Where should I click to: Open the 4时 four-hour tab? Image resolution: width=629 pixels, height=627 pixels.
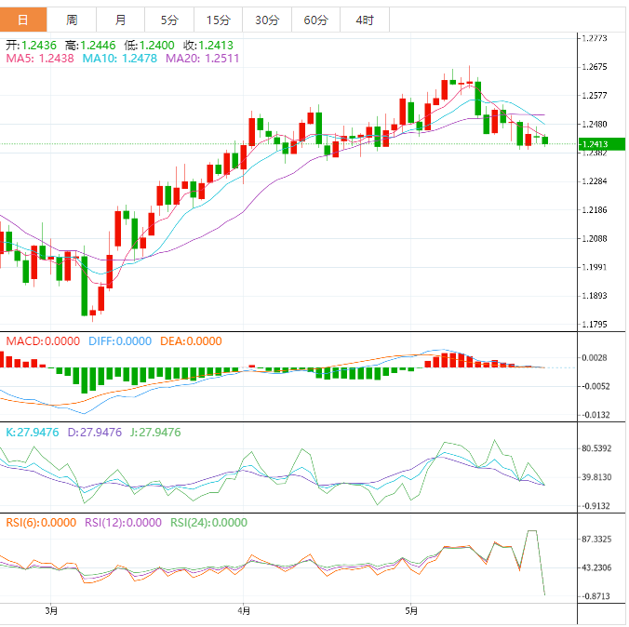click(365, 20)
